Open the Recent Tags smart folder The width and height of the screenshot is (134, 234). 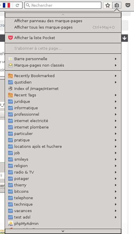[63, 95]
